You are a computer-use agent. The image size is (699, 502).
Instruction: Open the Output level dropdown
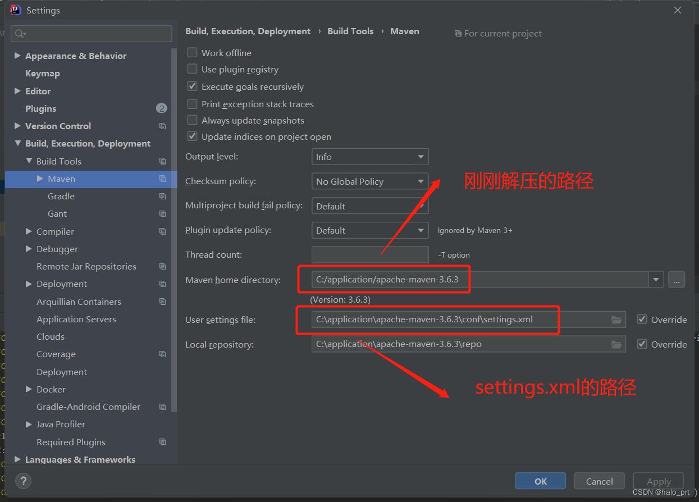(x=370, y=157)
